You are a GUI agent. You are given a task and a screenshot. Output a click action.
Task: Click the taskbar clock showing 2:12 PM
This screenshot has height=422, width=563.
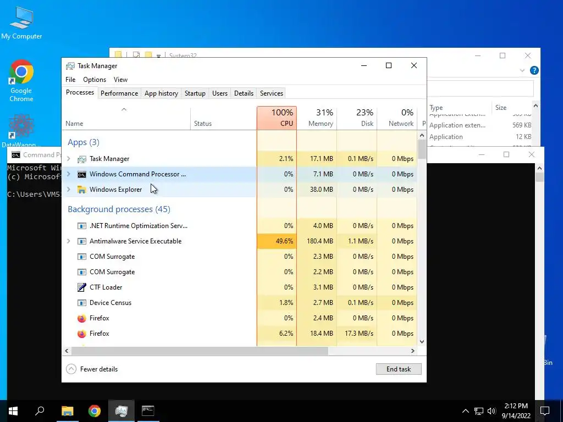coord(516,411)
